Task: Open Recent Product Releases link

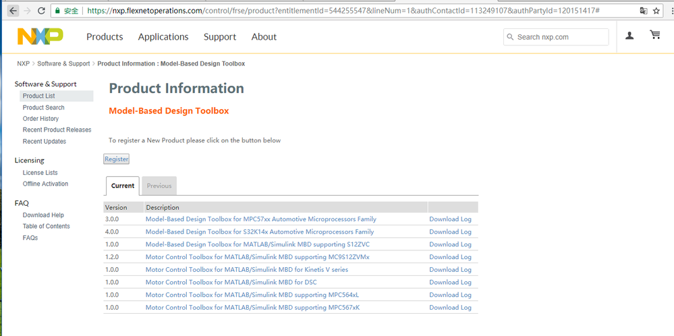Action: [x=57, y=130]
